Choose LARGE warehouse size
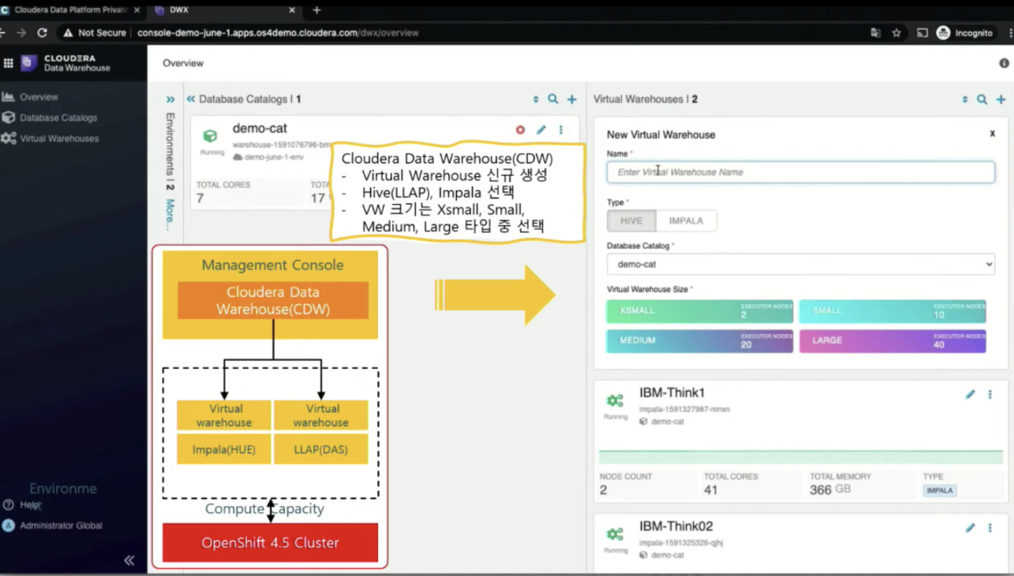Image resolution: width=1014 pixels, height=576 pixels. 892,340
